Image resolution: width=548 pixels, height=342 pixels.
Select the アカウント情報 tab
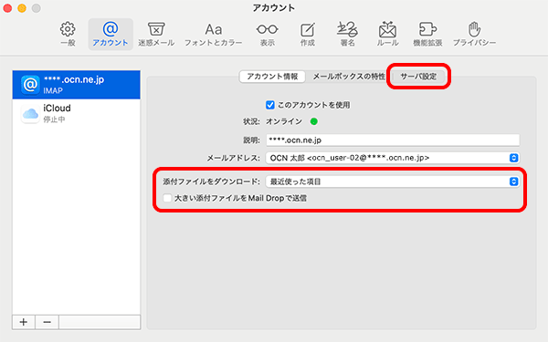pyautogui.click(x=272, y=77)
